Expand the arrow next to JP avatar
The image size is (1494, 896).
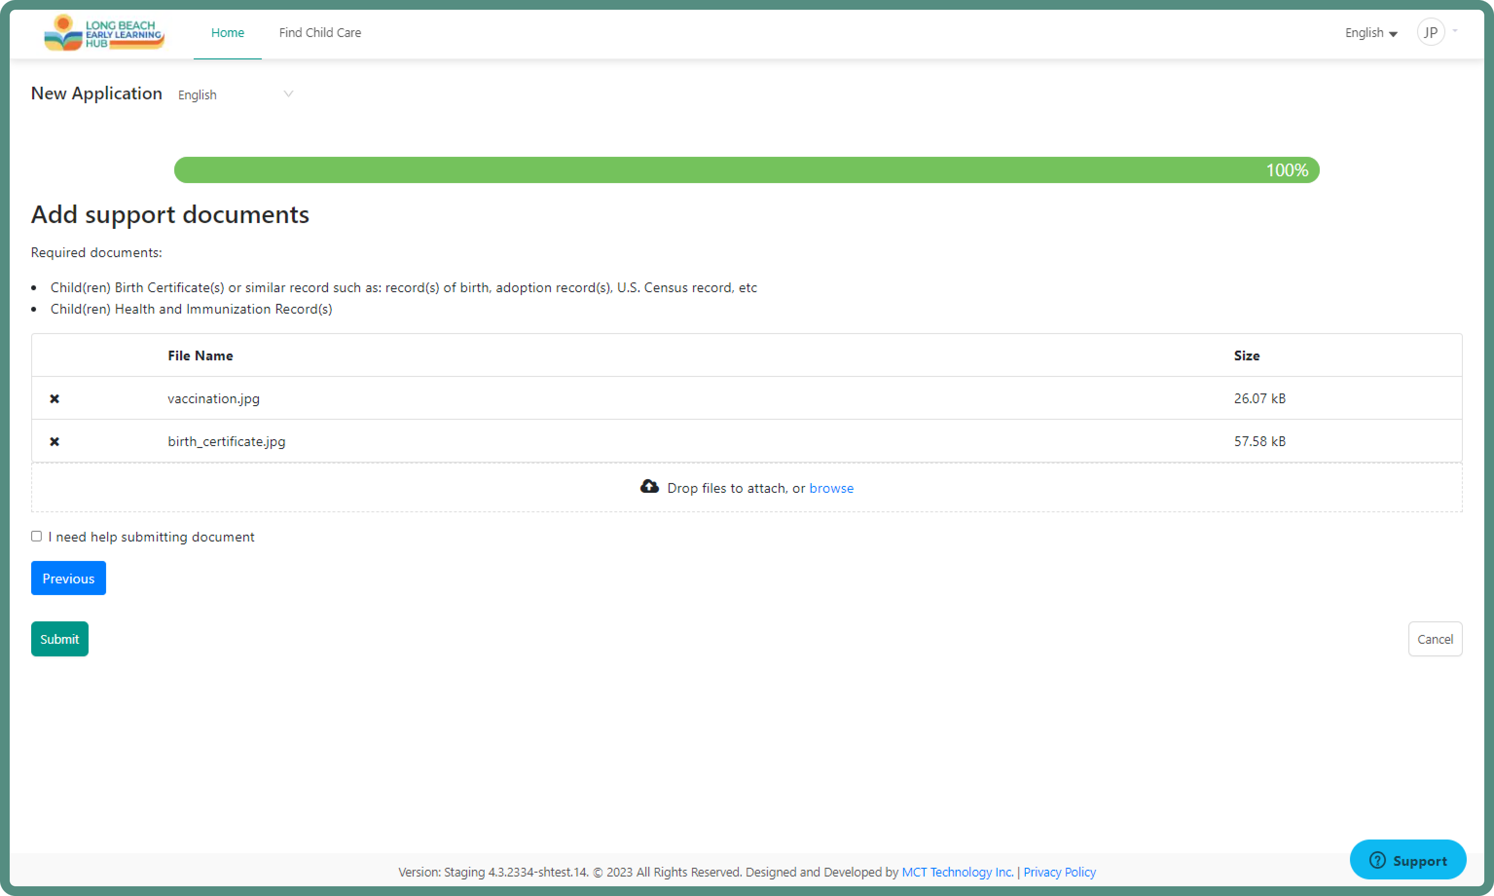click(x=1455, y=30)
